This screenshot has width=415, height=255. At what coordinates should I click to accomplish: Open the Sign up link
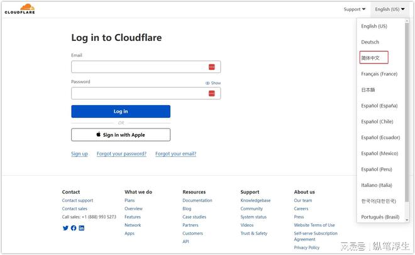(x=79, y=154)
